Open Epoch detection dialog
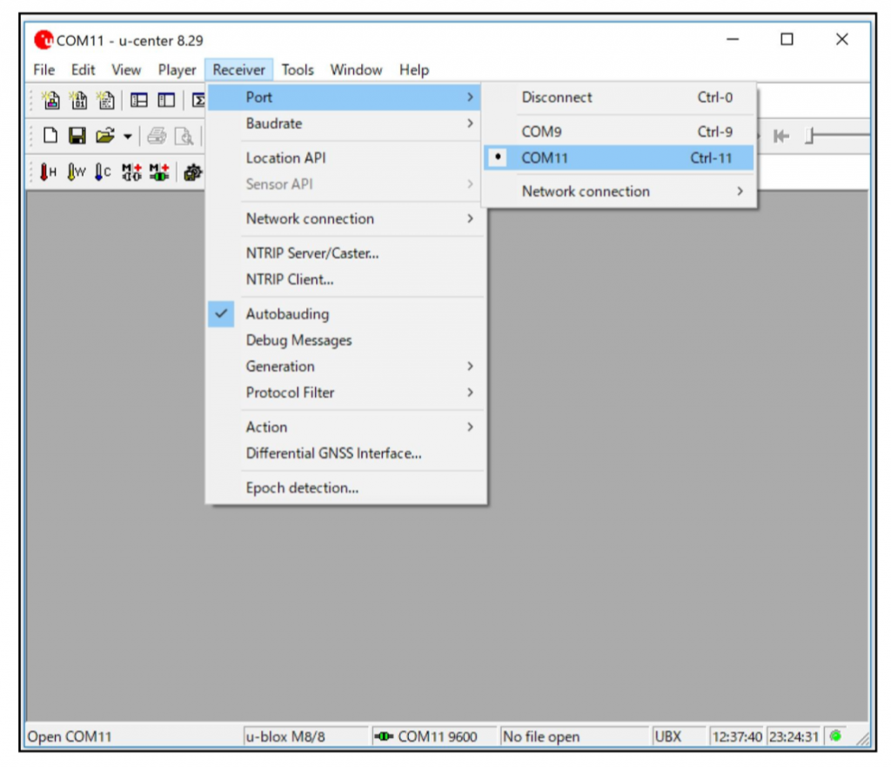 (346, 488)
